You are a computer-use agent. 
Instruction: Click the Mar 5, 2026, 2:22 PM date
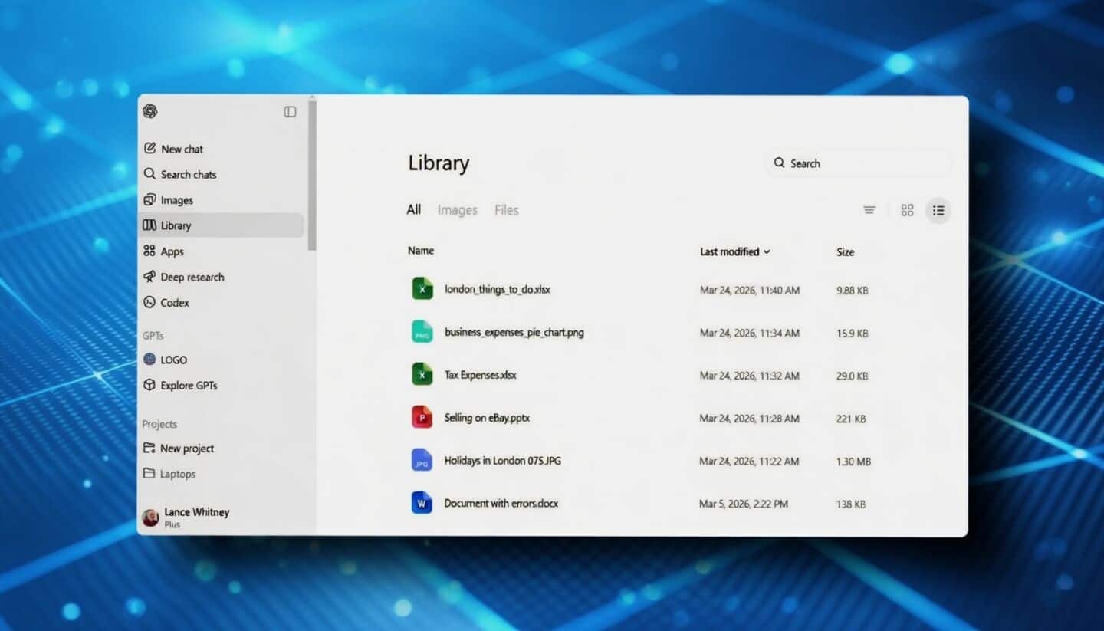(x=744, y=504)
